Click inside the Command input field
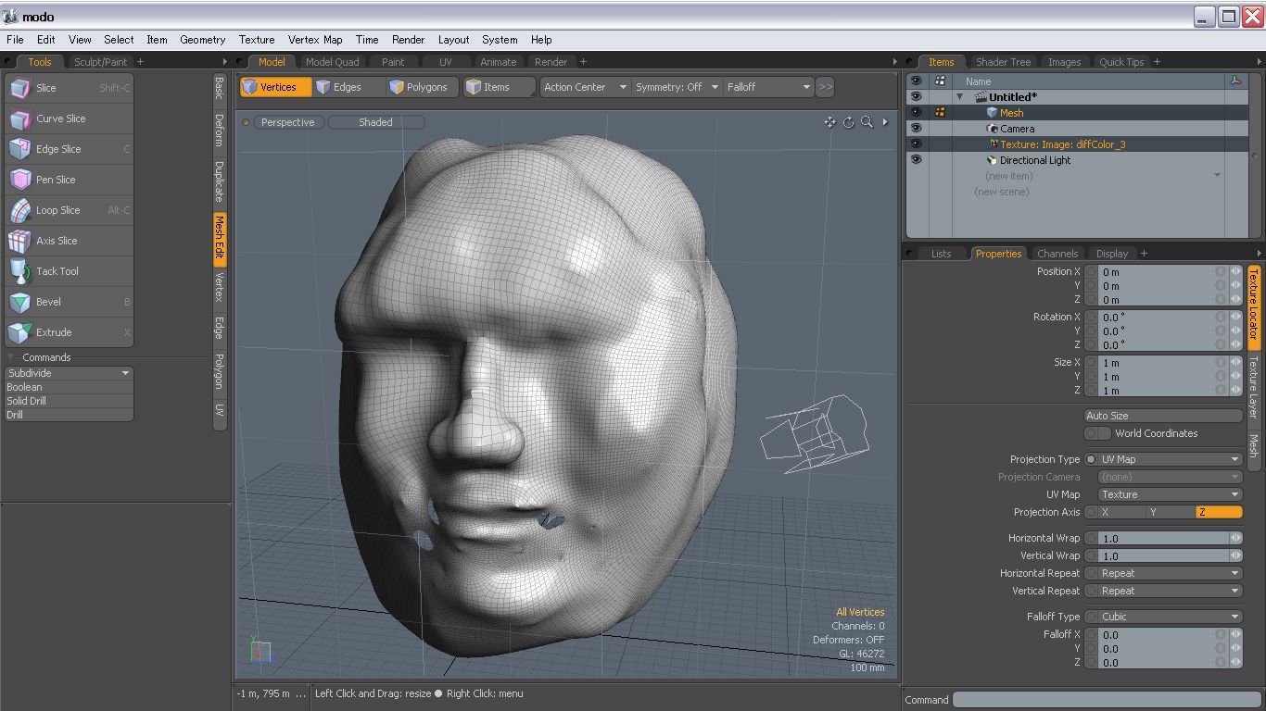 click(x=1108, y=699)
